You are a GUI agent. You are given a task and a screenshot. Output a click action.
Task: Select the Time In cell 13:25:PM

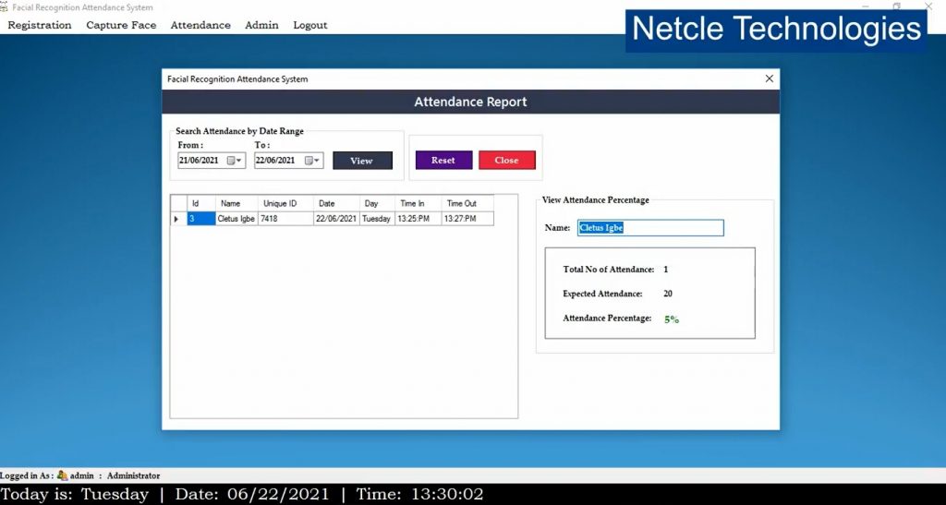click(x=418, y=219)
